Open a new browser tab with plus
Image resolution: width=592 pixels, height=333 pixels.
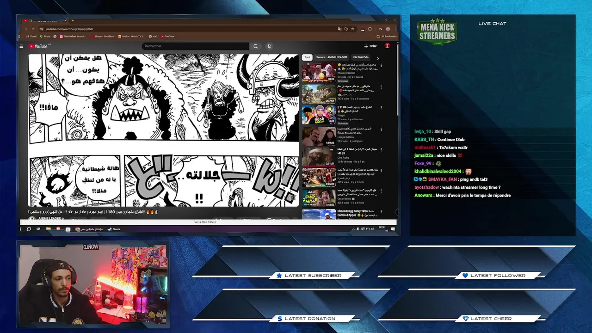coord(73,20)
